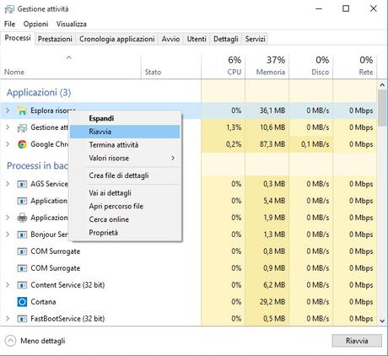Image resolution: width=388 pixels, height=356 pixels.
Task: Sort by the Disco column header
Action: click(311, 67)
